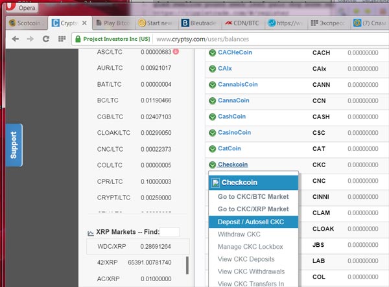The height and width of the screenshot is (287, 389).
Task: Open the CACHeCoin link
Action: [235, 52]
